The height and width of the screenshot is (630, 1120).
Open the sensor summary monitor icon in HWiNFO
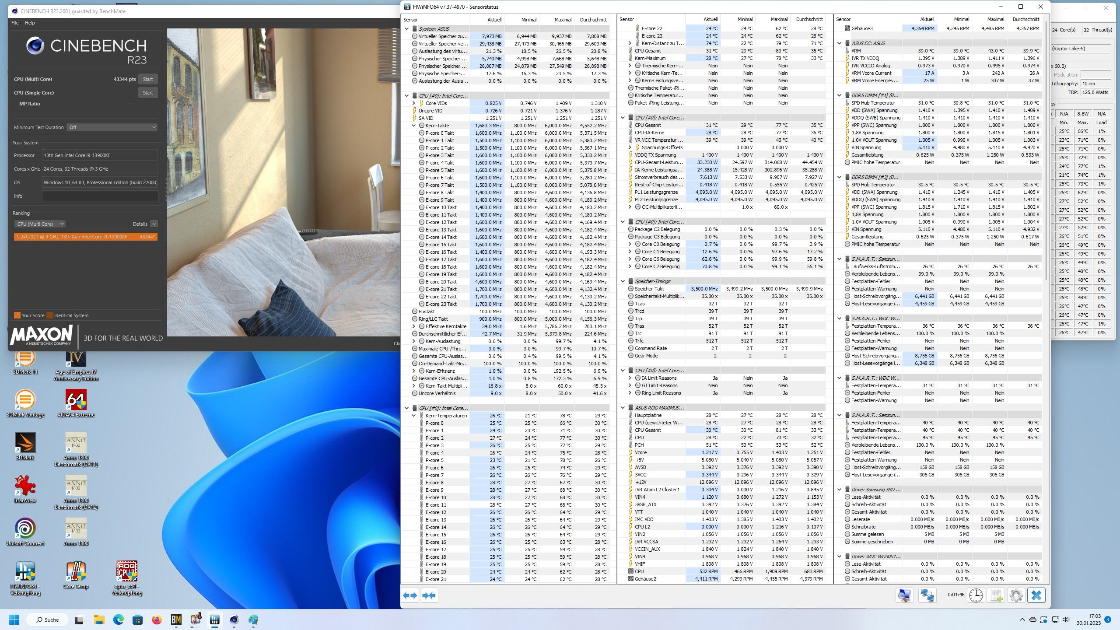tap(904, 595)
